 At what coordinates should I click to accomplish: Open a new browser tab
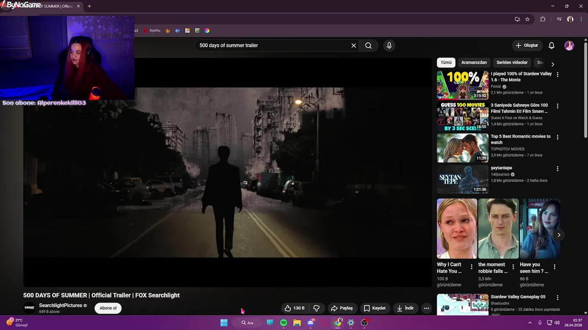click(x=89, y=6)
